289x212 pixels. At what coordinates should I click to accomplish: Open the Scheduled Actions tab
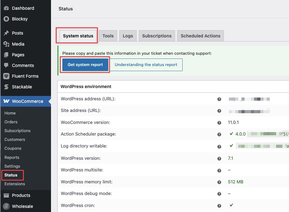pos(201,36)
